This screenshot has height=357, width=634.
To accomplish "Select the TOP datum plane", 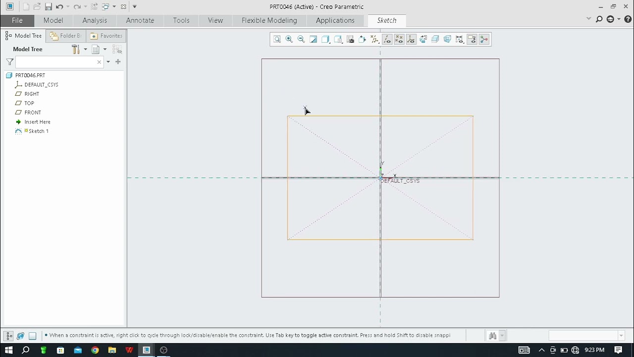I will pos(29,103).
